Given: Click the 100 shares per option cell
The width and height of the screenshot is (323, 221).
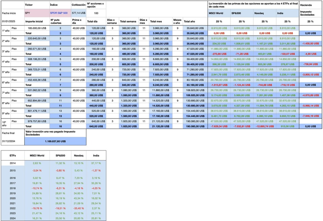Looking at the screenshot, I should [x=96, y=13].
